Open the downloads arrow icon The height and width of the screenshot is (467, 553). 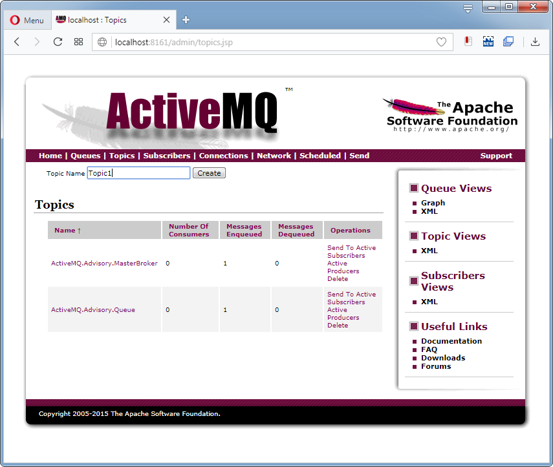click(x=535, y=41)
